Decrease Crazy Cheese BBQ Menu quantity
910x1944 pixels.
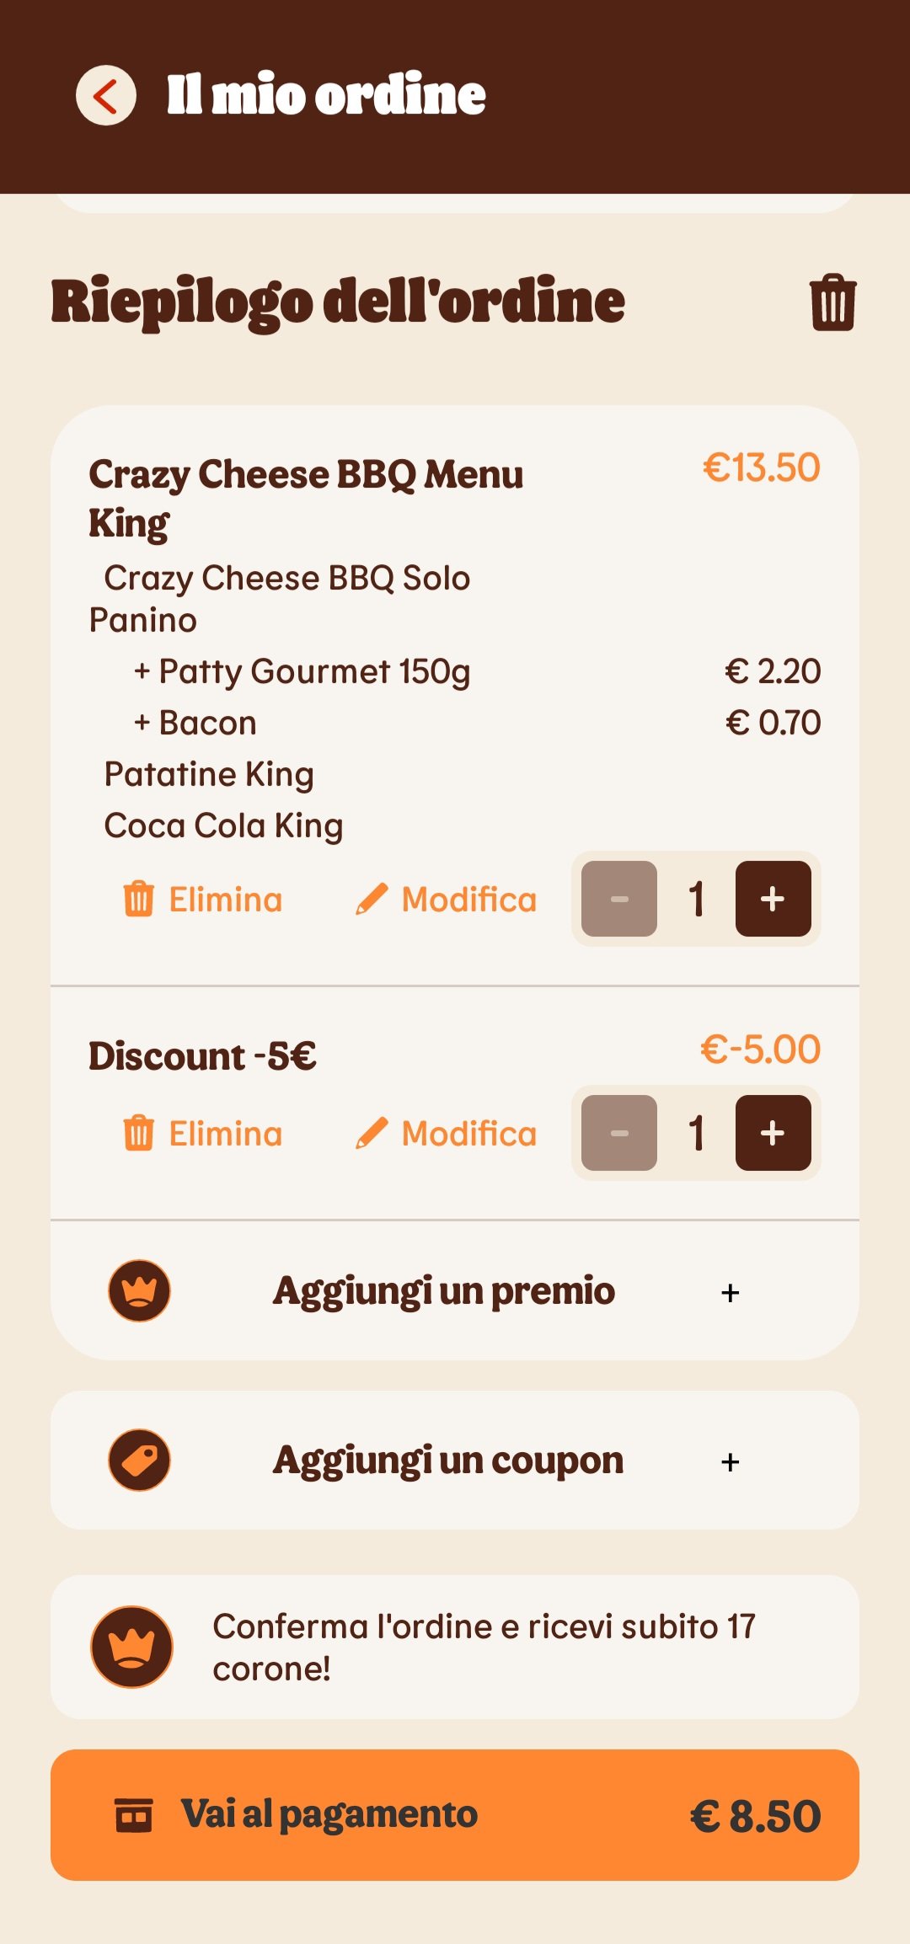pos(619,899)
